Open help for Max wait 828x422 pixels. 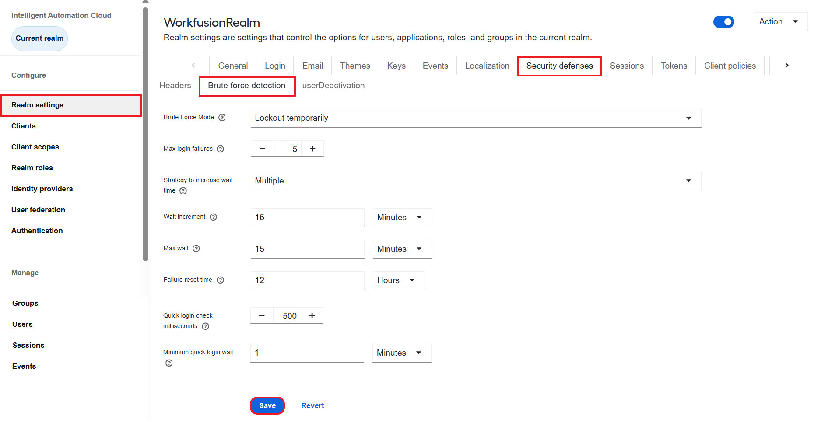tap(196, 249)
